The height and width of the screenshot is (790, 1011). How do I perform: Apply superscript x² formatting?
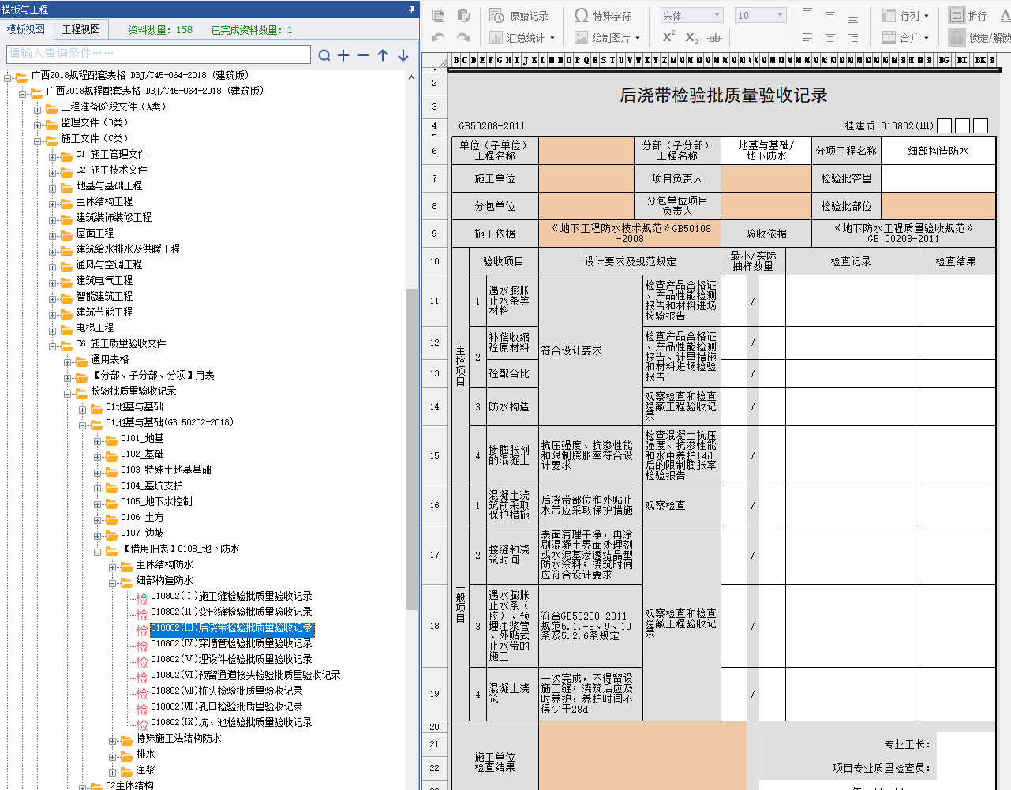[x=668, y=37]
